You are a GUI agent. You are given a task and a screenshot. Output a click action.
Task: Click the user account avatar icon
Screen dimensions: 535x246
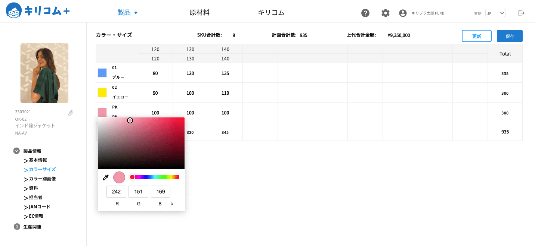click(x=403, y=13)
